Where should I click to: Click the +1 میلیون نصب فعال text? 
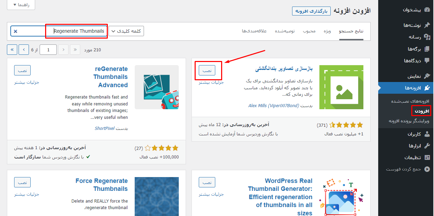click(x=344, y=134)
